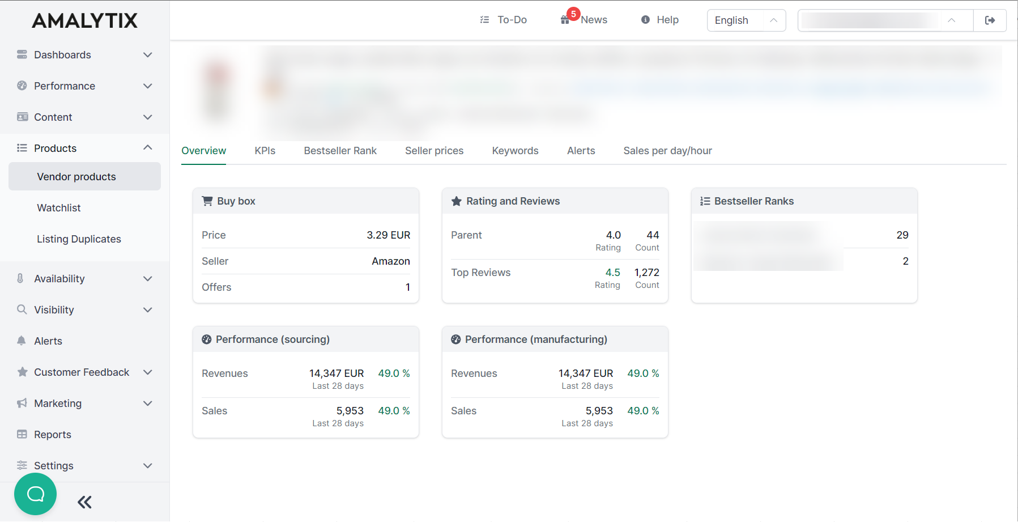
Task: Click the Performance gauge icon in sidebar
Action: click(22, 86)
